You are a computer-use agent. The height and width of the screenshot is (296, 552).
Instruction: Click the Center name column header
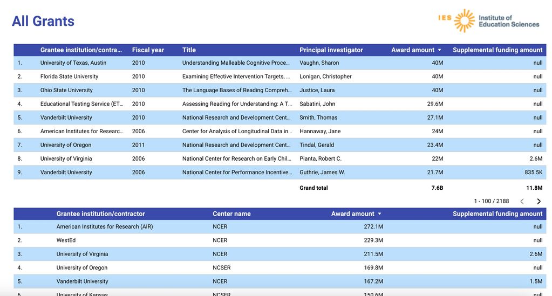[231, 214]
